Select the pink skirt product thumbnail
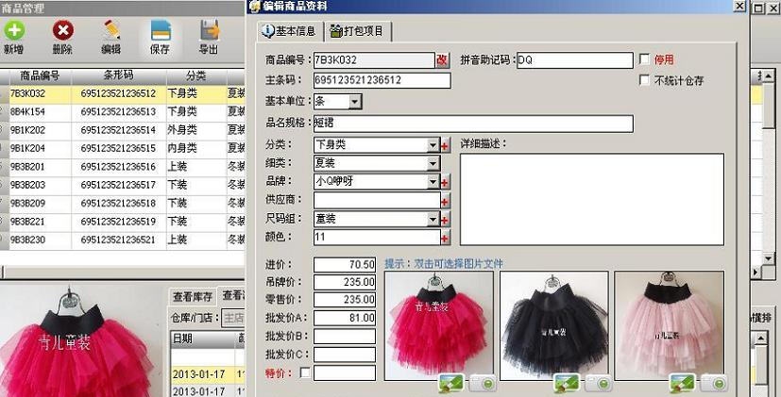The height and width of the screenshot is (397, 781). 669,325
